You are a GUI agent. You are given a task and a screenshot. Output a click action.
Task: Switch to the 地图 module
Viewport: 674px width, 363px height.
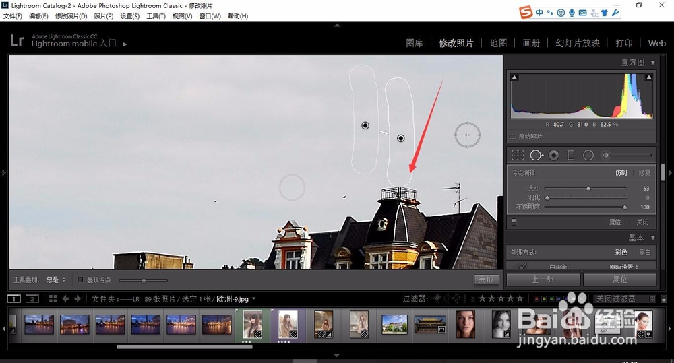tap(498, 43)
